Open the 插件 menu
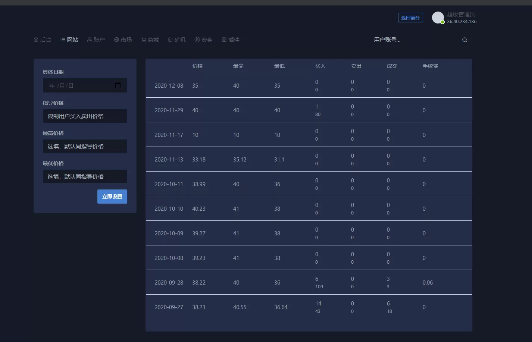This screenshot has height=342, width=532. pos(231,40)
